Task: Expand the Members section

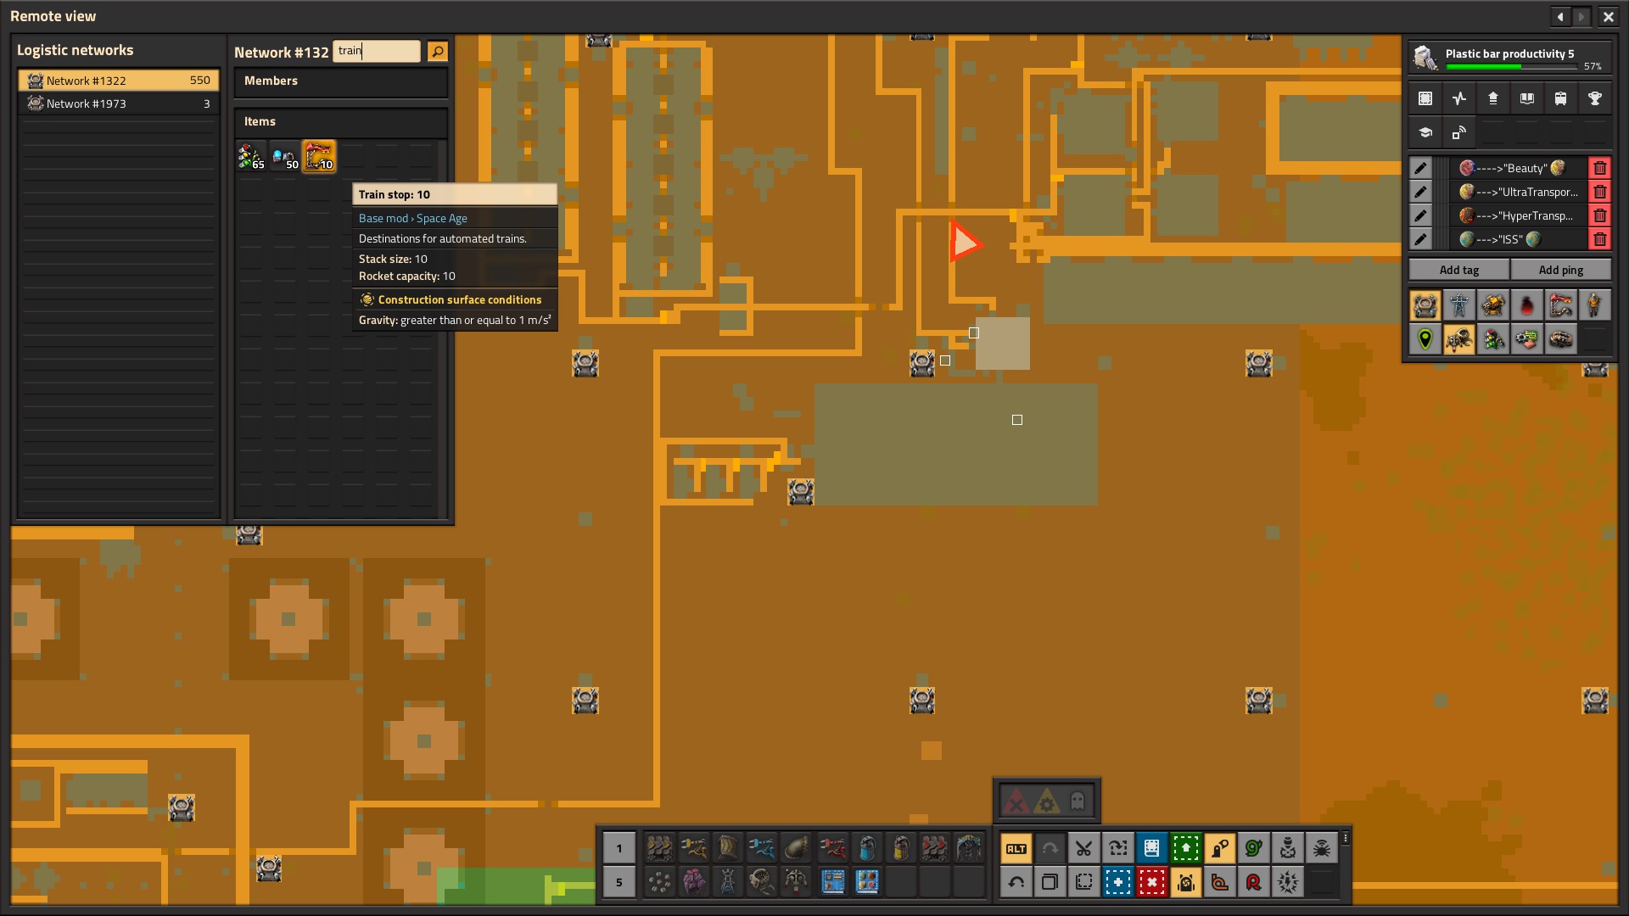Action: 340,81
